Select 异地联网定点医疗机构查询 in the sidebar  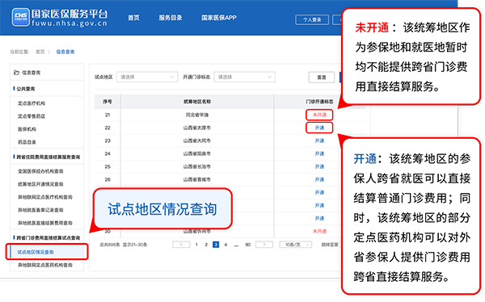pos(44,197)
